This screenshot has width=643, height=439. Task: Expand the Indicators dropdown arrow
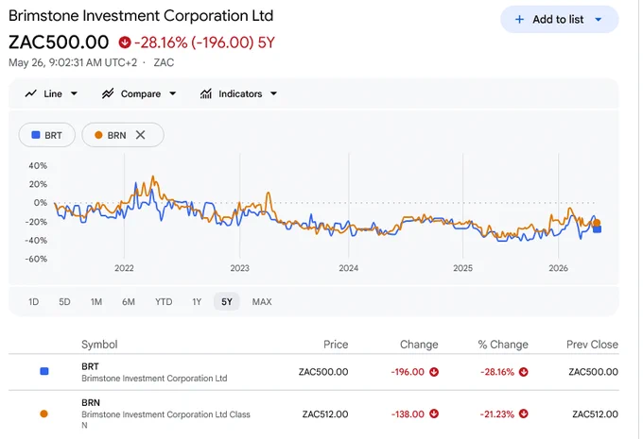point(273,93)
